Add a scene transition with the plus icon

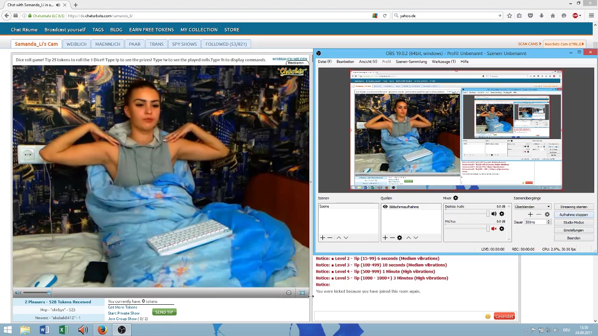pos(530,215)
